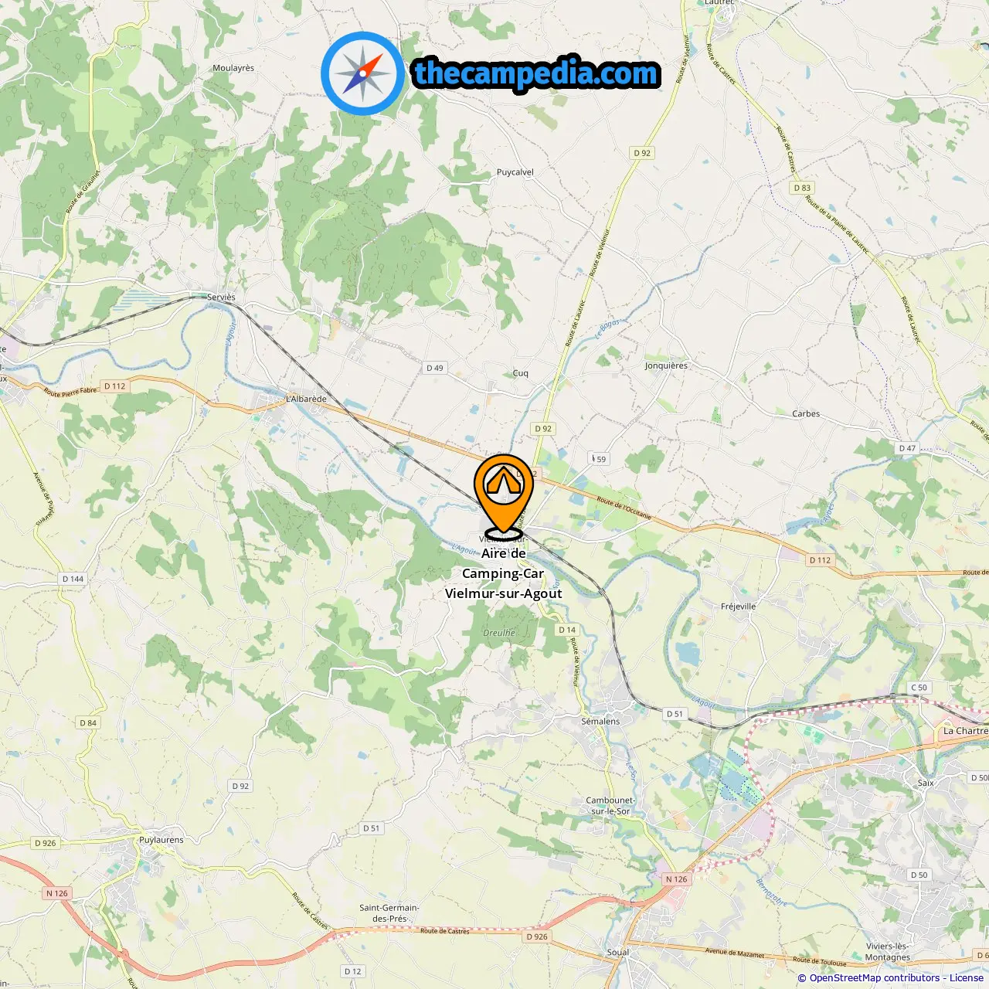The height and width of the screenshot is (989, 989).
Task: Open the License link
Action: pos(967,978)
